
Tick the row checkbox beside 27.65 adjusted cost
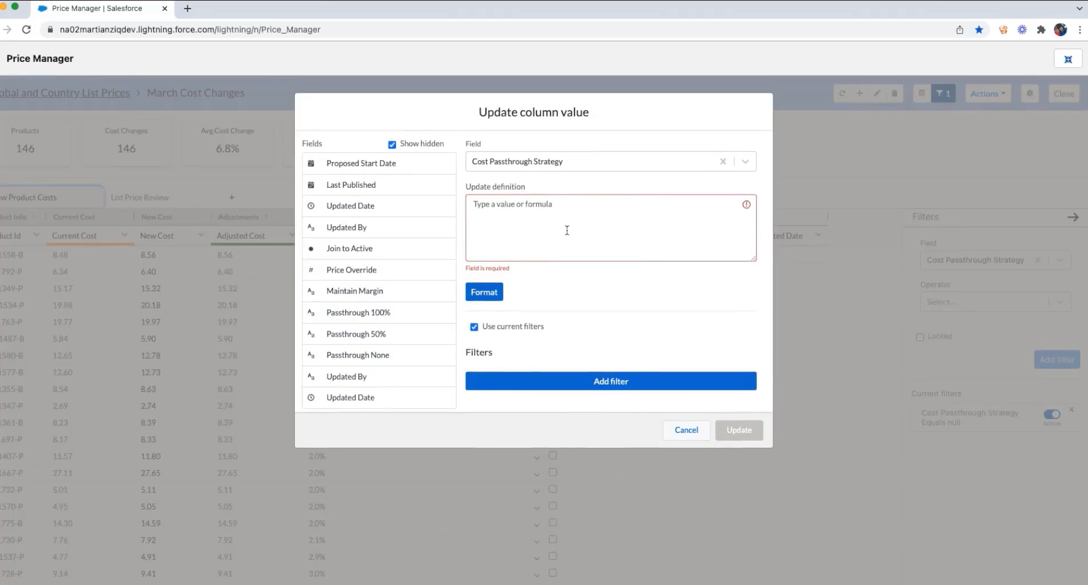(553, 472)
